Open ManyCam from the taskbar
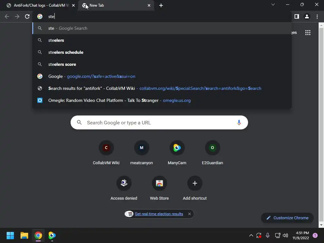 [52, 235]
